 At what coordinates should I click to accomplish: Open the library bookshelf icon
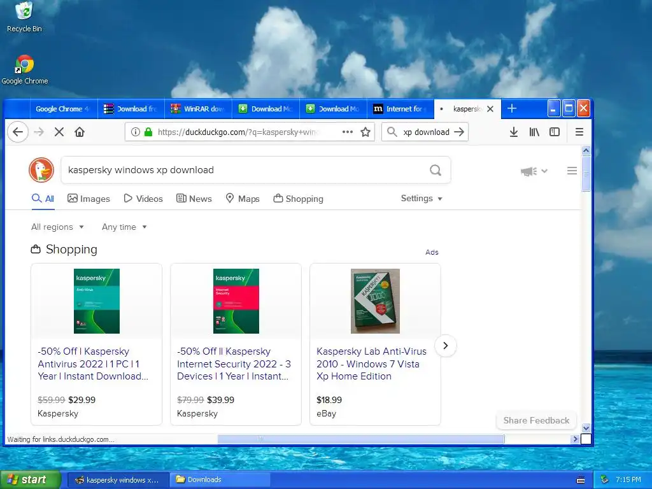point(534,132)
